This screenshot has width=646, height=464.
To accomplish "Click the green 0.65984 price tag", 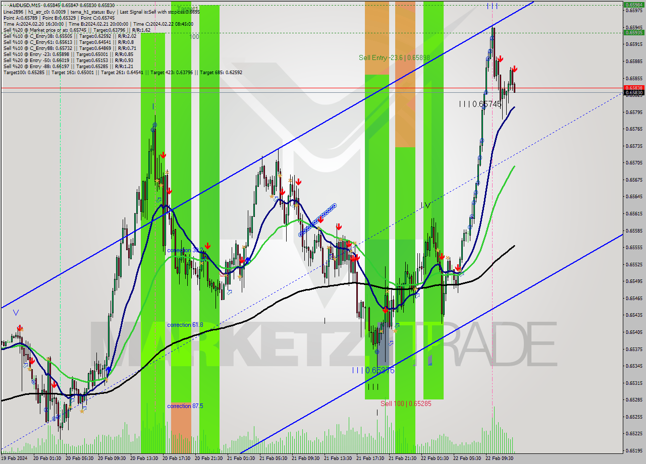I will (634, 5).
